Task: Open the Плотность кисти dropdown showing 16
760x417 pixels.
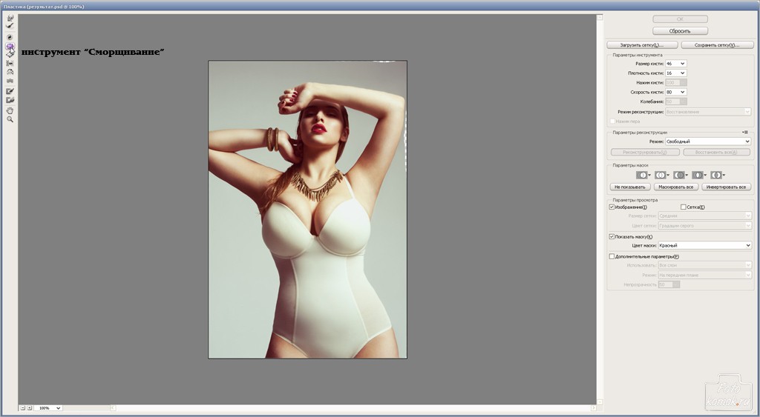Action: [x=675, y=73]
